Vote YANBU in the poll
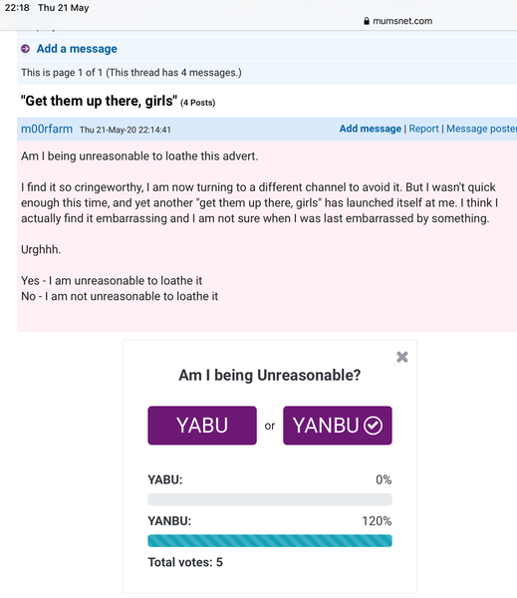The height and width of the screenshot is (598, 517). tap(338, 426)
